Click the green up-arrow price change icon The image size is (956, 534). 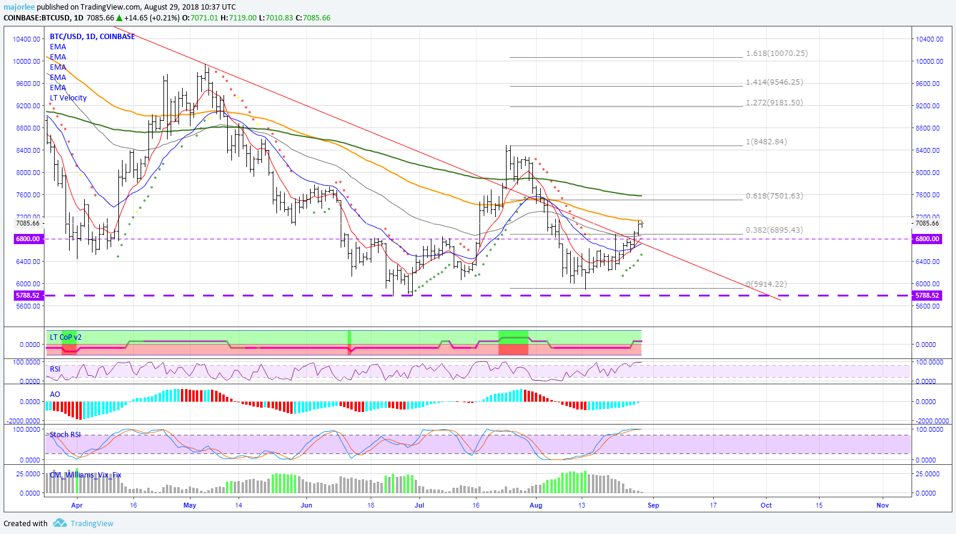[x=120, y=18]
